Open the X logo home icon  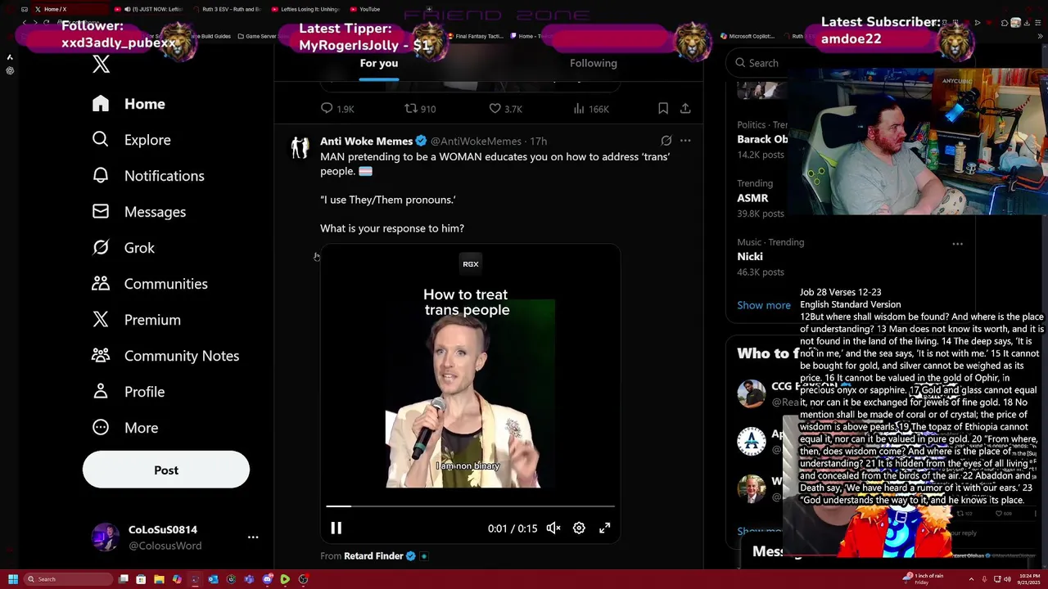(101, 65)
